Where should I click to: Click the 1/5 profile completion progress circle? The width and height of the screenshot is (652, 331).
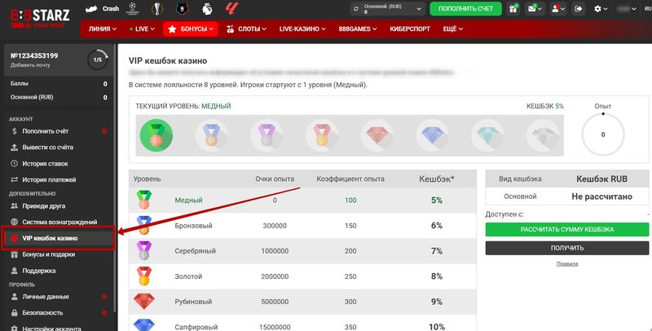coord(98,60)
